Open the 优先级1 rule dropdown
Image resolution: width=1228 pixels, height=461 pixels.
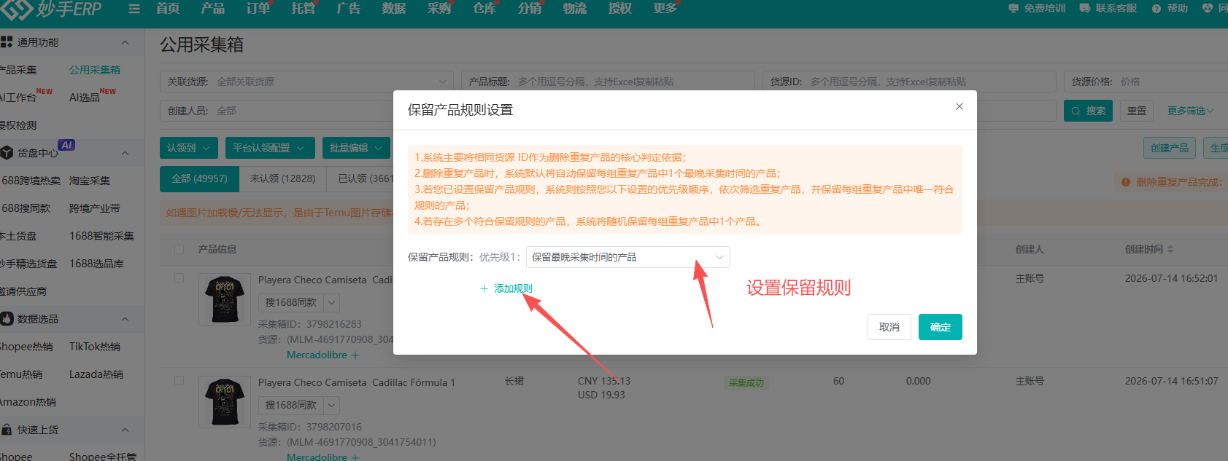[627, 257]
